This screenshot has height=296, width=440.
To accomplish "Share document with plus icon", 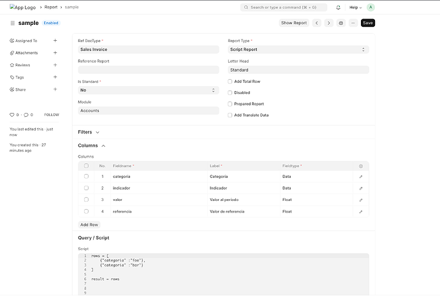I will [x=55, y=89].
